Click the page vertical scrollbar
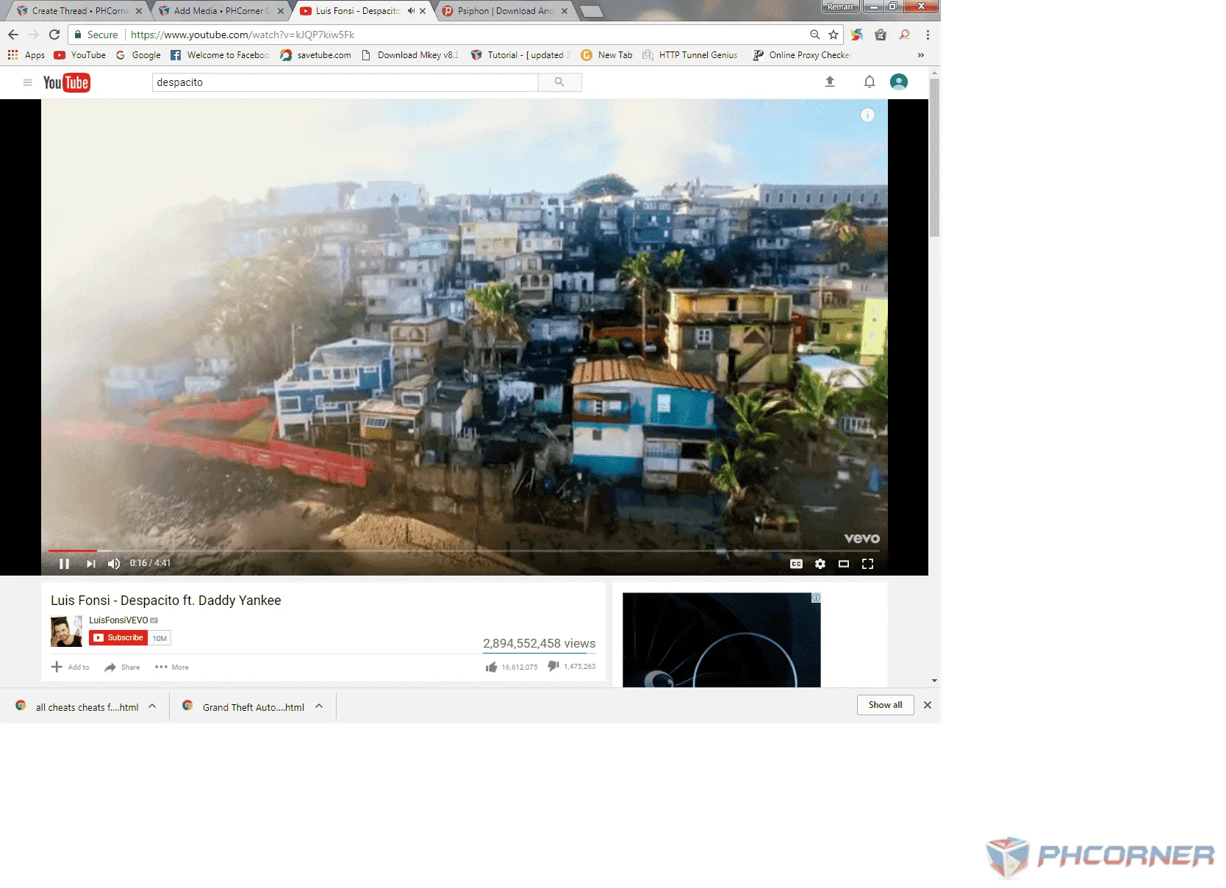The width and height of the screenshot is (1226, 888). (934, 157)
